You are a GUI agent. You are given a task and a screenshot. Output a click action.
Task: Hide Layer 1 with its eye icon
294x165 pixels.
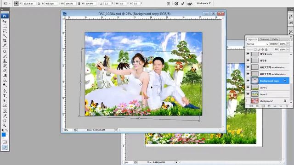click(248, 94)
